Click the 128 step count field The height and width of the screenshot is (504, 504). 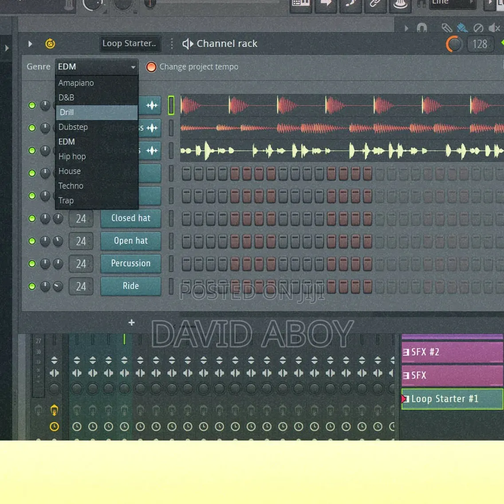tap(480, 44)
